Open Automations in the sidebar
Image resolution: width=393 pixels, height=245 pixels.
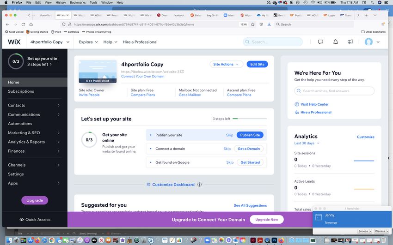coord(20,124)
